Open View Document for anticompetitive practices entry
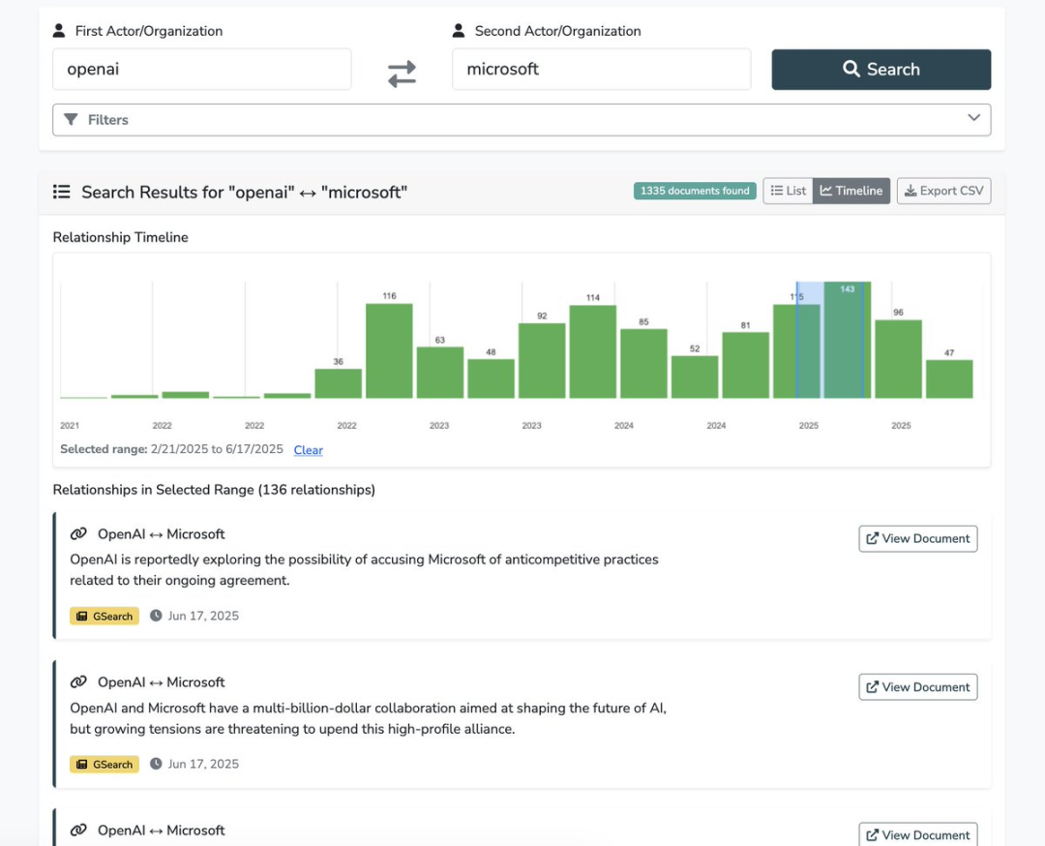This screenshot has height=846, width=1045. click(917, 539)
